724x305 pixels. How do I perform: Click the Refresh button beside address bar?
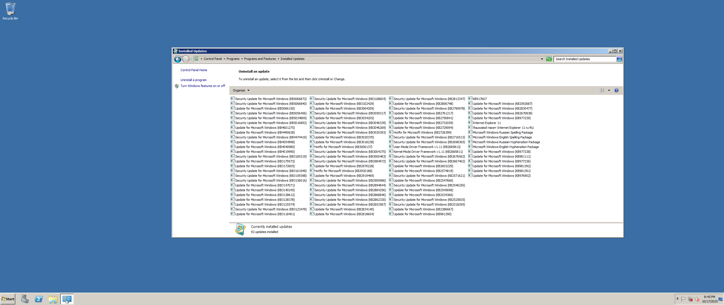coord(549,59)
